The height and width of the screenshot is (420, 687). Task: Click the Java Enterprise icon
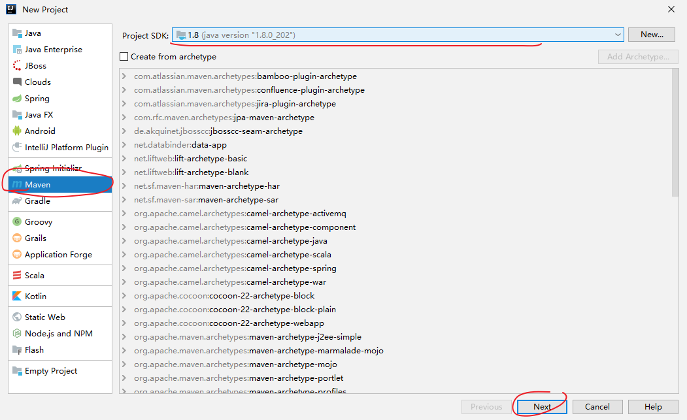[17, 50]
